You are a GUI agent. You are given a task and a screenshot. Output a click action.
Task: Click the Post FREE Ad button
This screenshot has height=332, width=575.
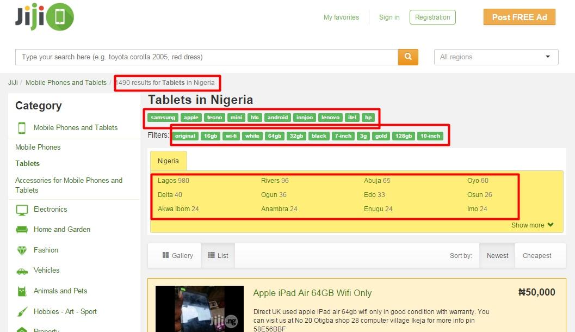click(x=519, y=17)
